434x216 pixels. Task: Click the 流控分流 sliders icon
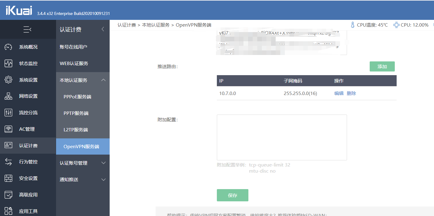[x=8, y=113]
